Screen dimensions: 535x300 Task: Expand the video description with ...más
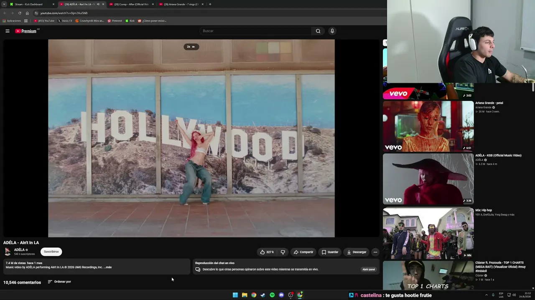tap(108, 267)
